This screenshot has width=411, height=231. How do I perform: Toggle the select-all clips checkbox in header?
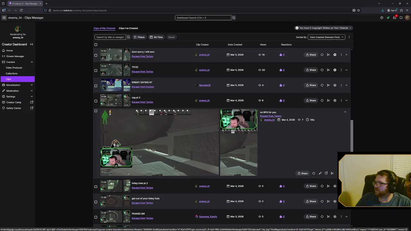coord(96,45)
